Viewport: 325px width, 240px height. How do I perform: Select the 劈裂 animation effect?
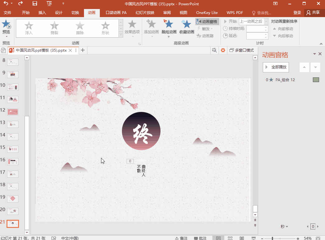(54, 28)
